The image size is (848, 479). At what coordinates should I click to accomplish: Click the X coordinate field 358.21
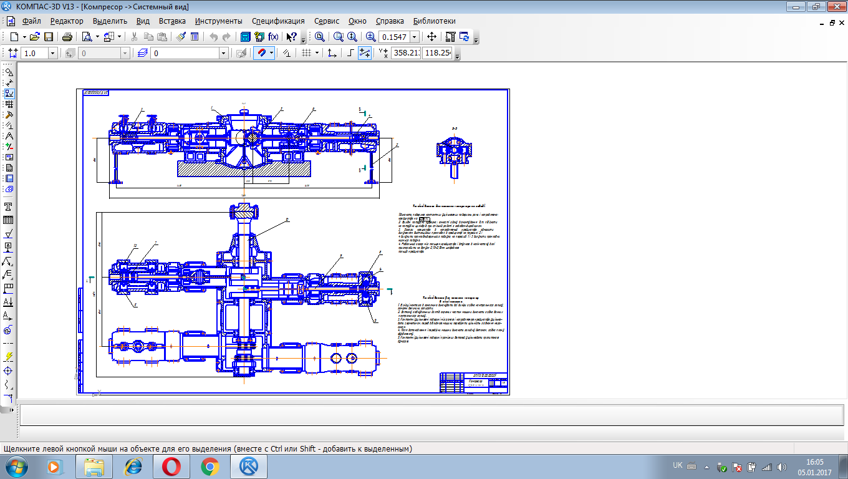pyautogui.click(x=405, y=53)
